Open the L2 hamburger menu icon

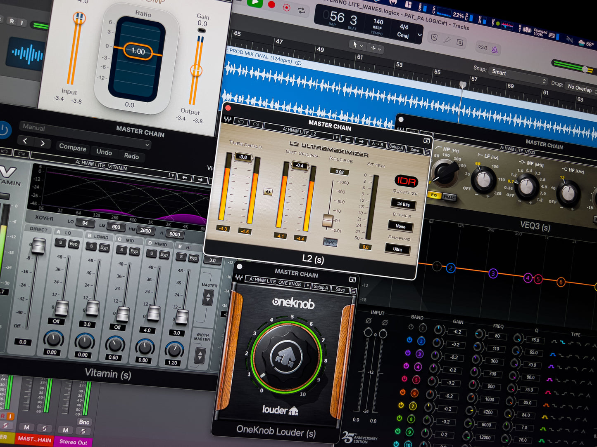click(x=427, y=152)
